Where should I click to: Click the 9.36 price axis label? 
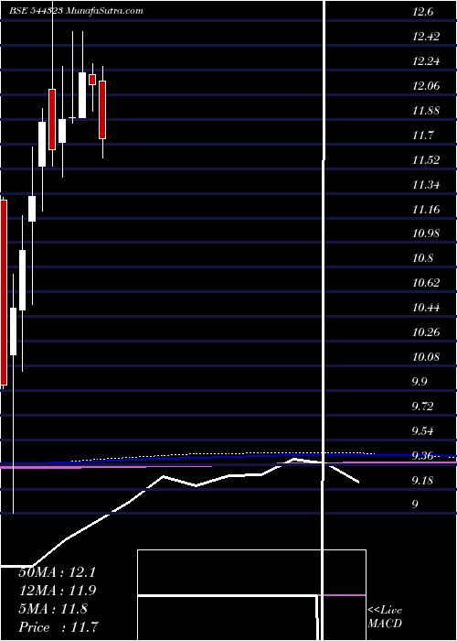[422, 455]
